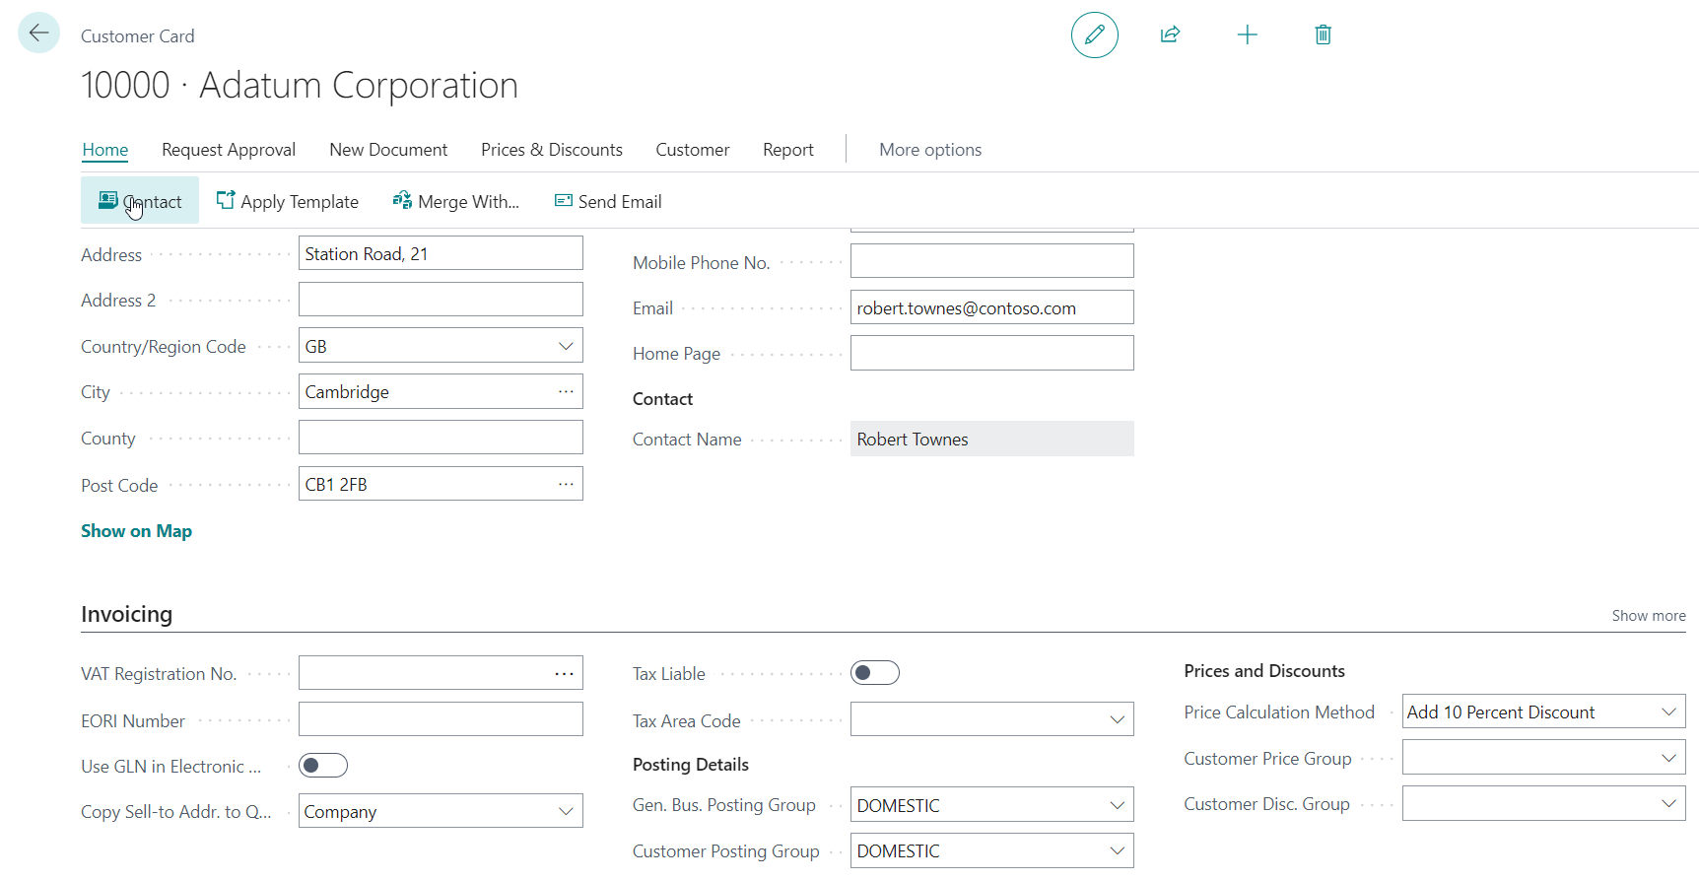Toggle the Tax Liable switch
The image size is (1699, 881).
coord(875,673)
